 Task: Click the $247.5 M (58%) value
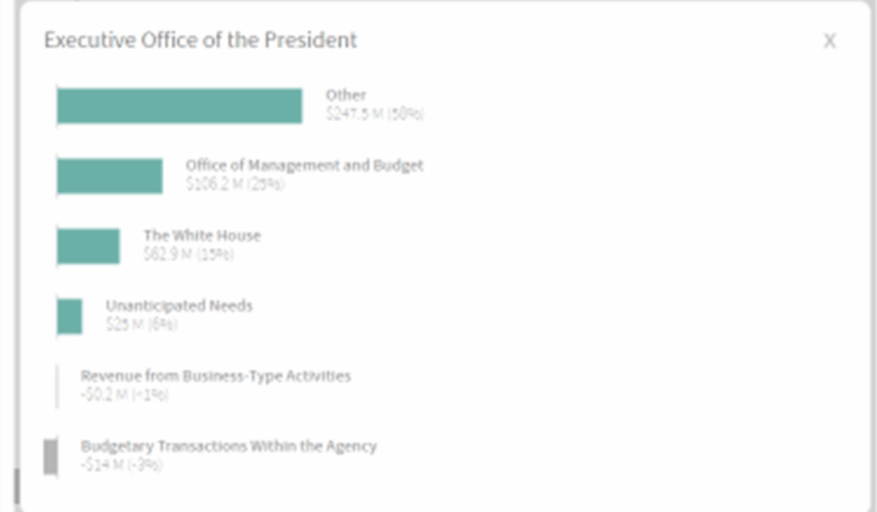[x=374, y=114]
